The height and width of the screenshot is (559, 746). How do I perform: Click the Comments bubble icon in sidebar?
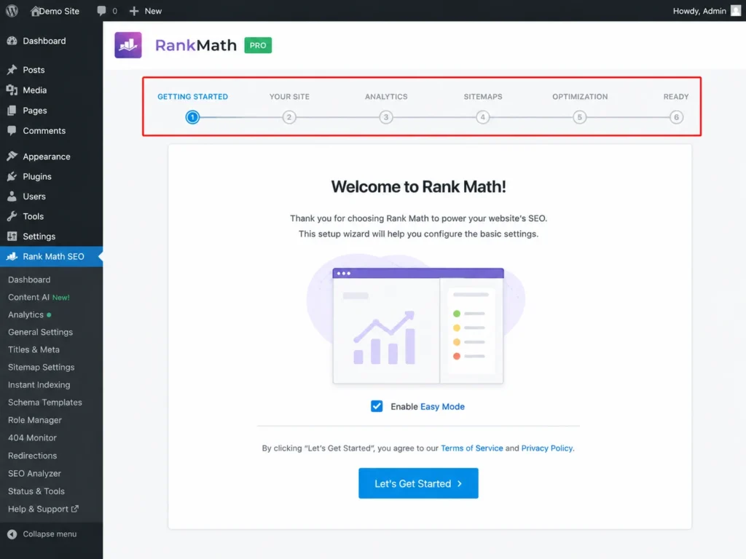coord(12,130)
